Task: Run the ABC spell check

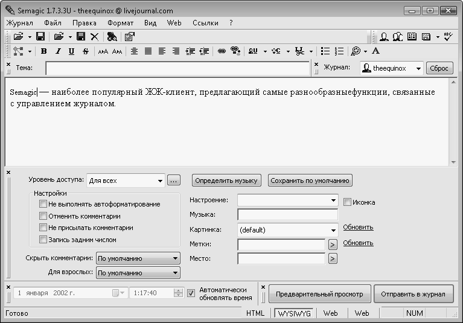Action: click(x=448, y=37)
